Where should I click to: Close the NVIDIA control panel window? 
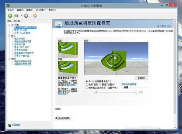coord(173,5)
